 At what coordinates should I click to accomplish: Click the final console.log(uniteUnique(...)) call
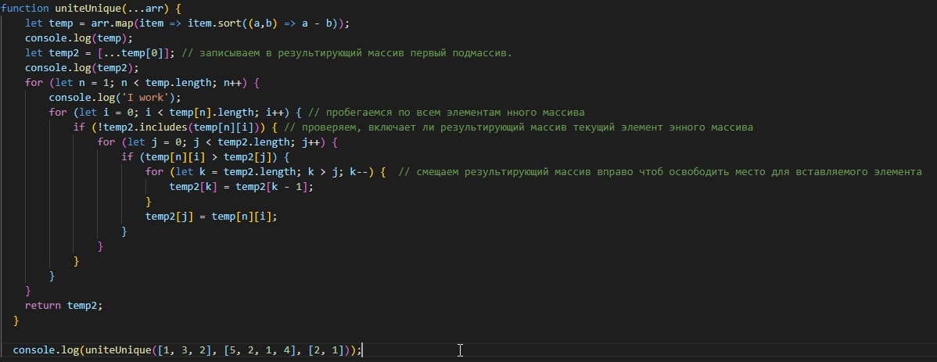[x=188, y=351]
